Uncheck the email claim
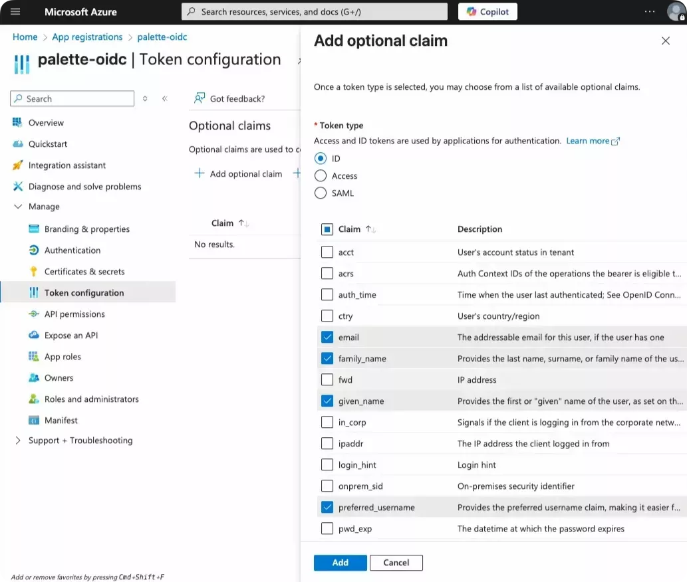This screenshot has width=687, height=582. [327, 337]
